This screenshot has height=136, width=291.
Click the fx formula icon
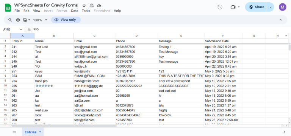pyautogui.click(x=29, y=29)
